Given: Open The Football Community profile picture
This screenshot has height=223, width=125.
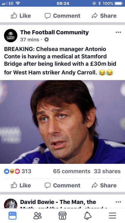Looking at the screenshot, I should (11, 36).
